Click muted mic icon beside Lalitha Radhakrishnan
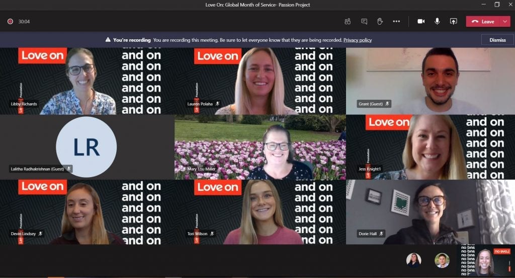Viewport: 515px width, 278px height. click(69, 169)
